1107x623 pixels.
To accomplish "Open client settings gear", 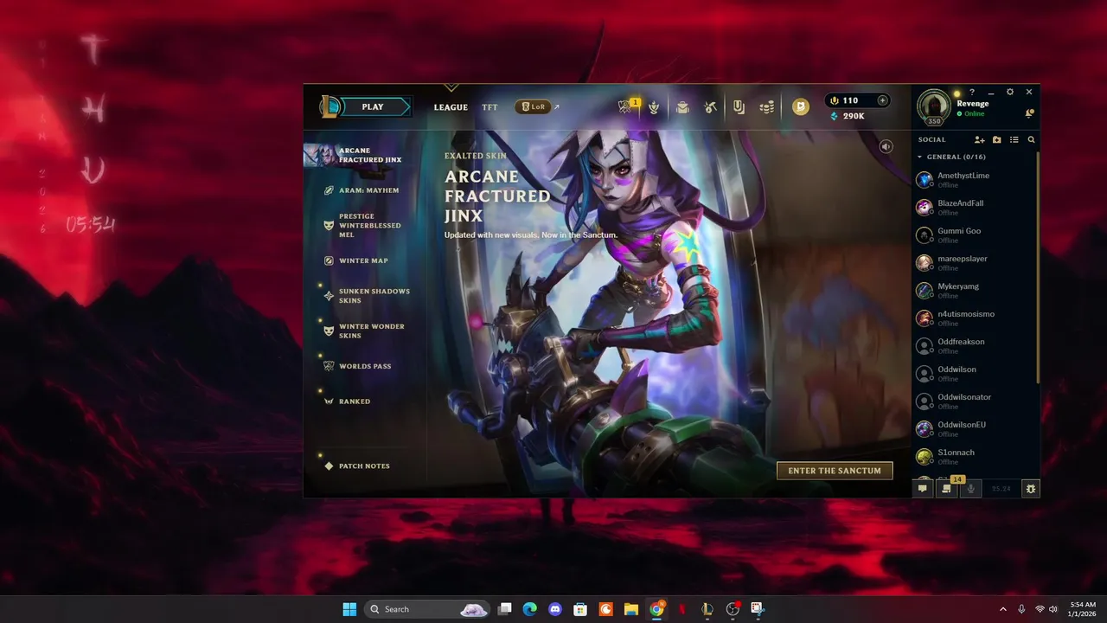I will 1010,92.
